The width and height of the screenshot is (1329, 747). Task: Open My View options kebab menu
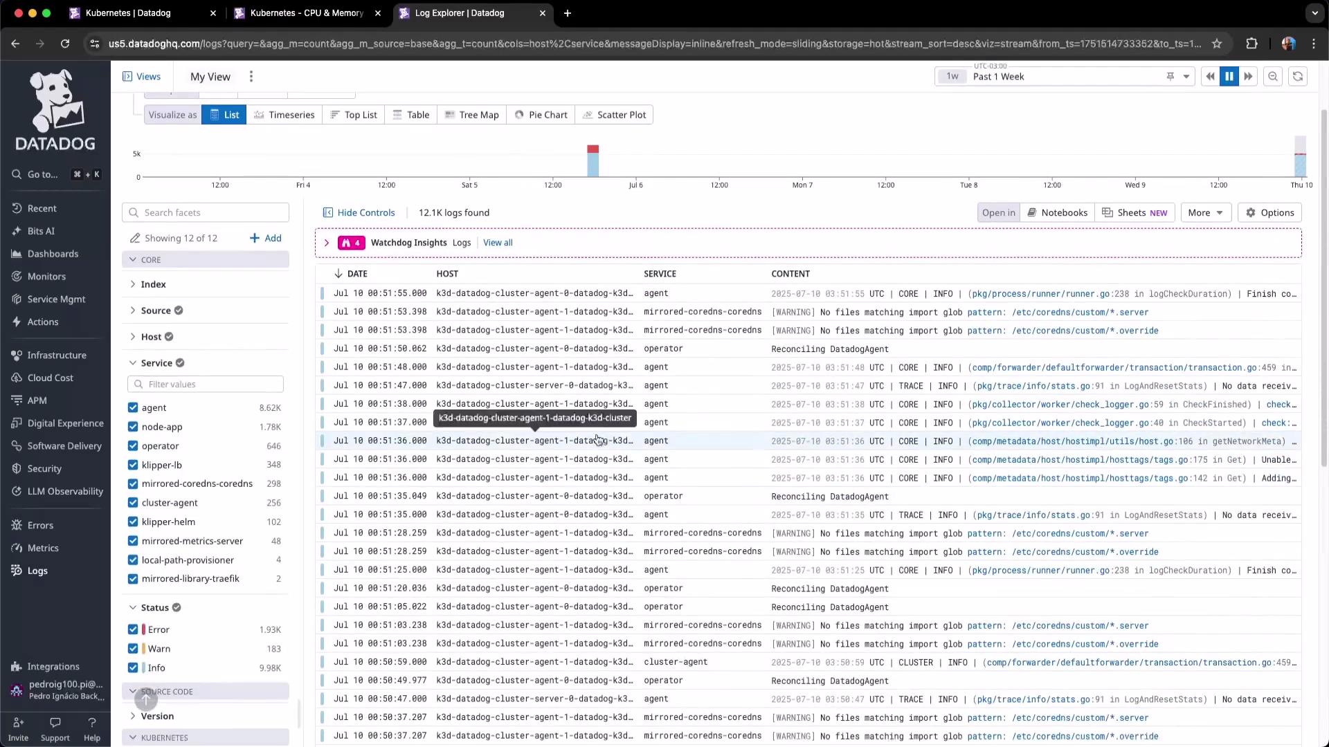(251, 77)
